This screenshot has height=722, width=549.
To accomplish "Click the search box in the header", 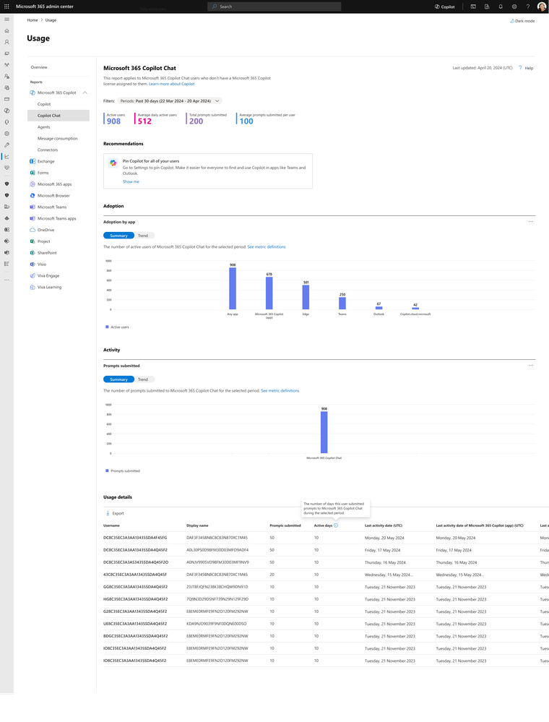I will [x=274, y=7].
